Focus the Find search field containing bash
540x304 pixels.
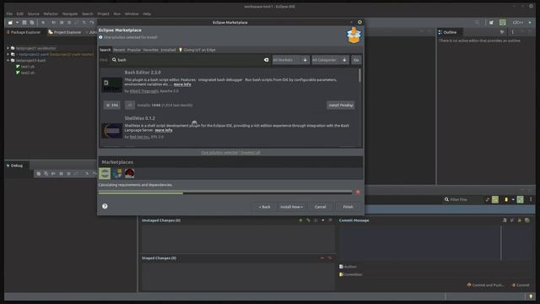(x=189, y=60)
